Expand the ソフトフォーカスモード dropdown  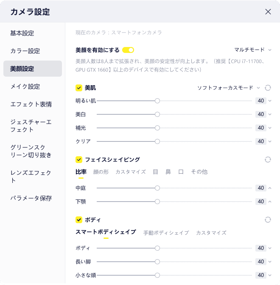pos(229,88)
